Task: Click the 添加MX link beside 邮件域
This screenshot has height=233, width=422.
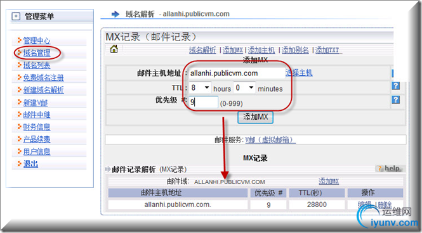Action: coord(329,182)
